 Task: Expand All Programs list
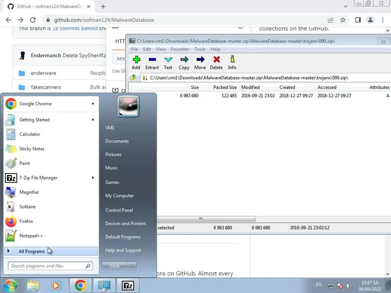coord(51,251)
